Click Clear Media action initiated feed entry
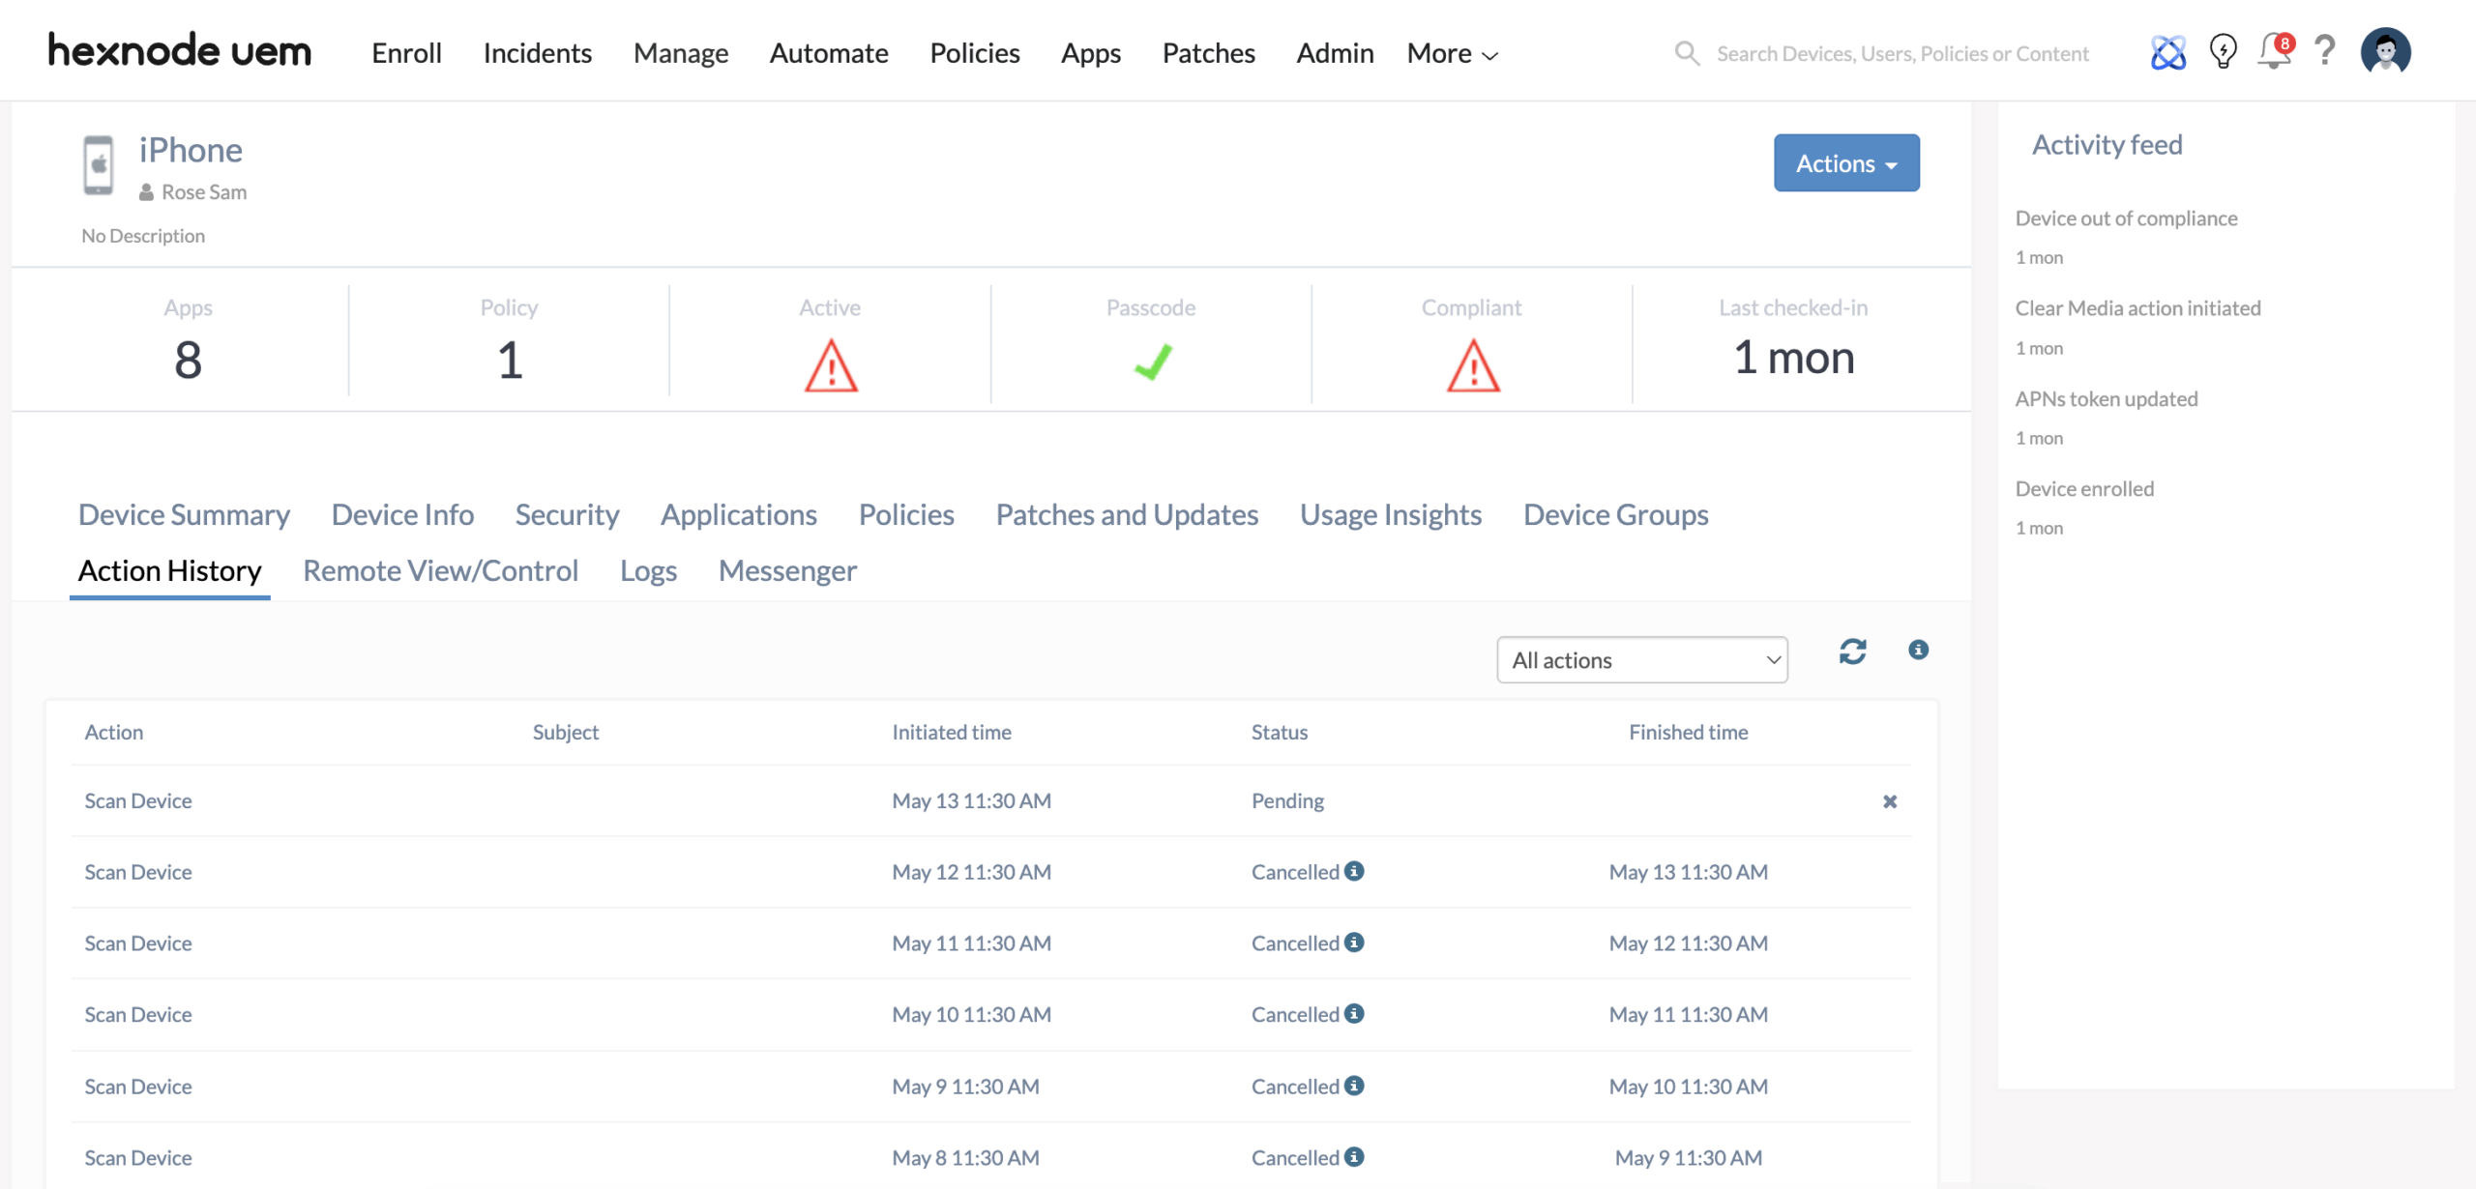This screenshot has height=1189, width=2476. tap(2137, 308)
